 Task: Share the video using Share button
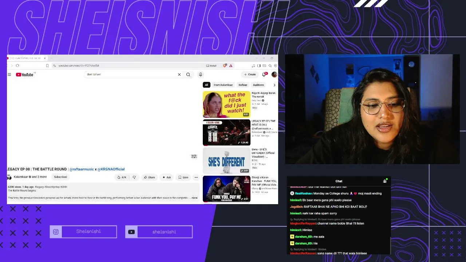click(149, 177)
